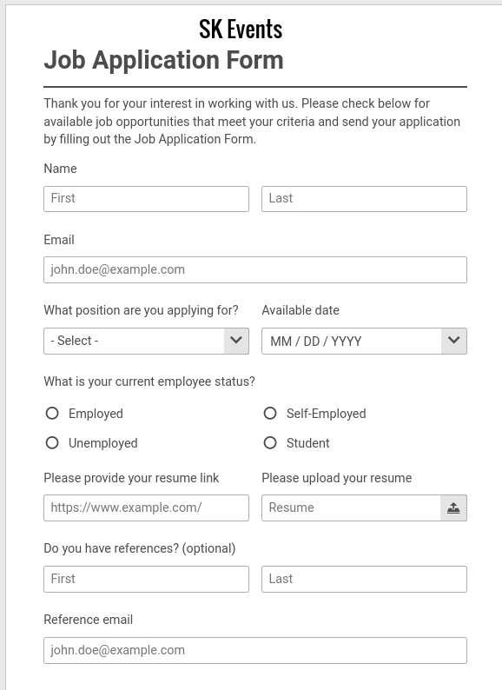502x690 pixels.
Task: Click the reference First name field
Action: click(146, 579)
